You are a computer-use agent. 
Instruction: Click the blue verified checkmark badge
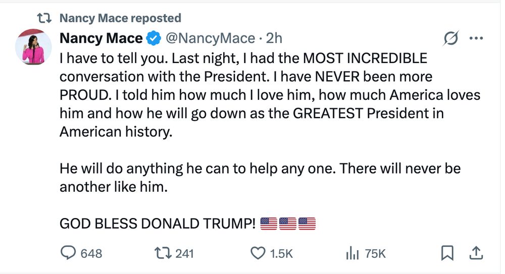click(x=154, y=38)
